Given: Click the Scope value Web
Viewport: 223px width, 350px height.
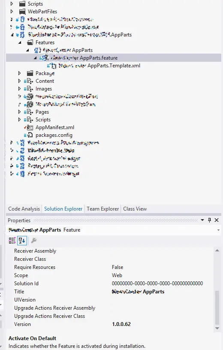Looking at the screenshot, I should pos(117,275).
